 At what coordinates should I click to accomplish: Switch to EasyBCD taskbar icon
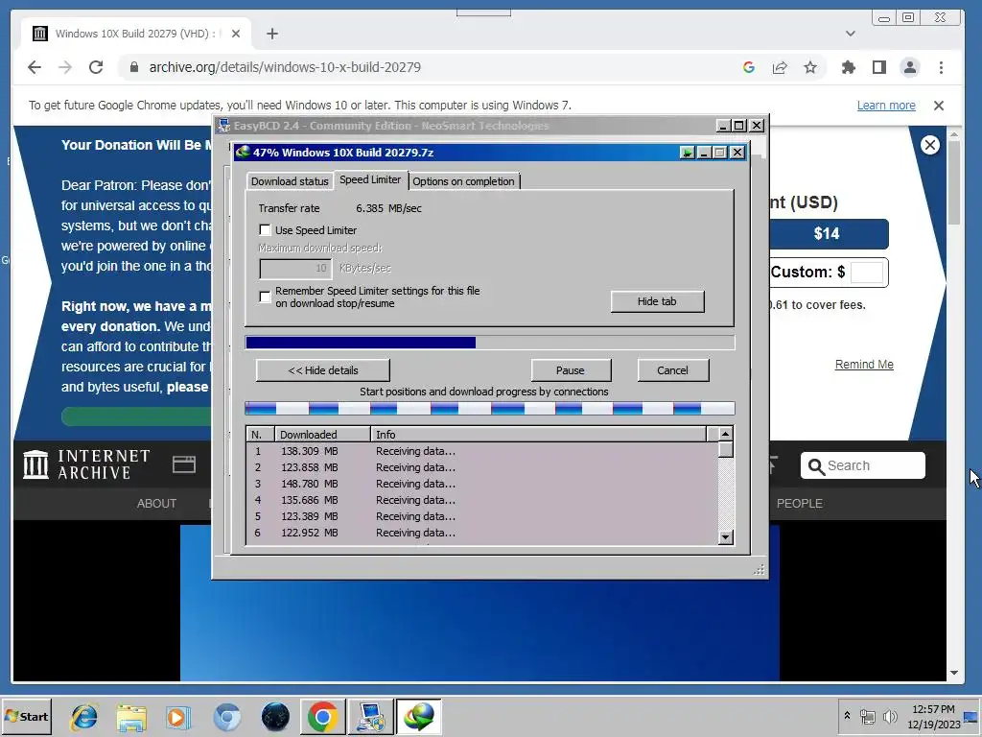[371, 716]
